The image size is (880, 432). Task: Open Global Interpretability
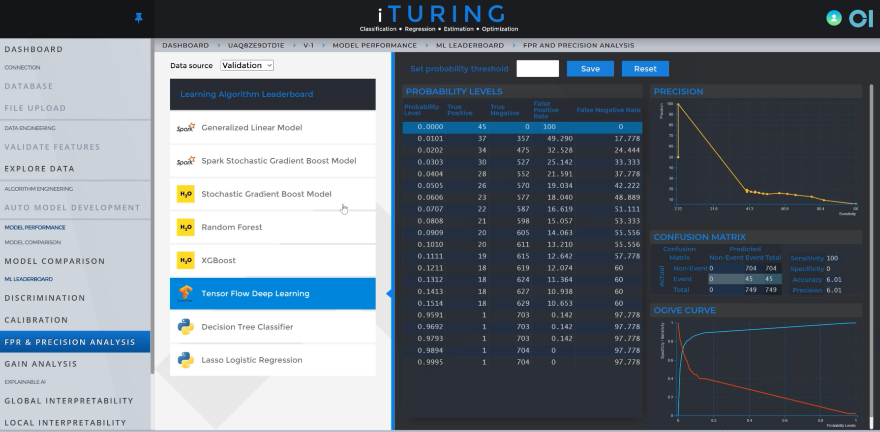click(x=69, y=401)
